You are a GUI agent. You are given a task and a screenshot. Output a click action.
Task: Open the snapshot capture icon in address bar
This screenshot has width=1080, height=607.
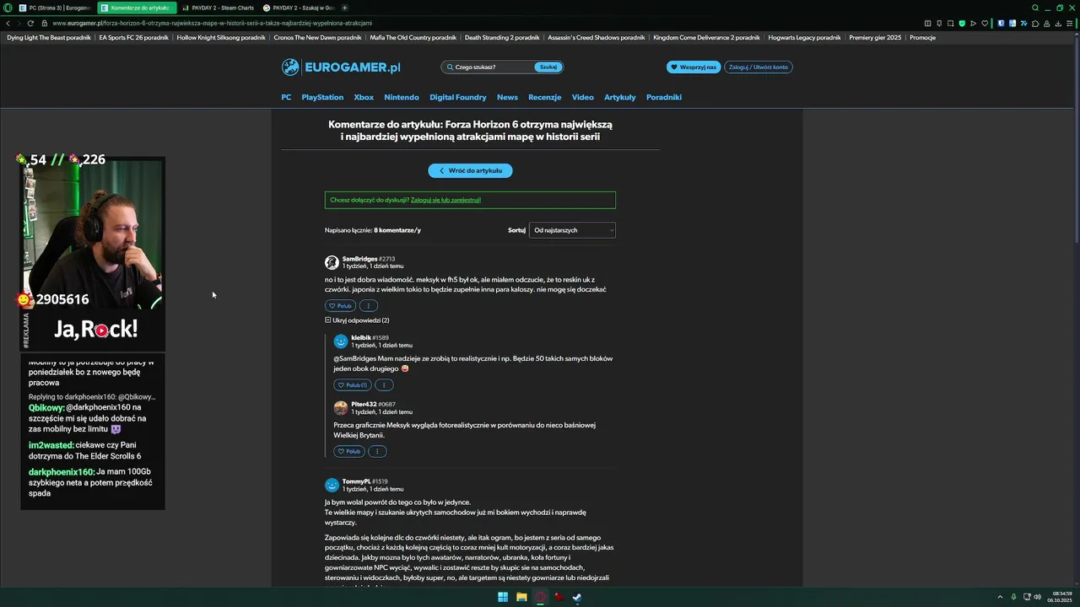(951, 24)
